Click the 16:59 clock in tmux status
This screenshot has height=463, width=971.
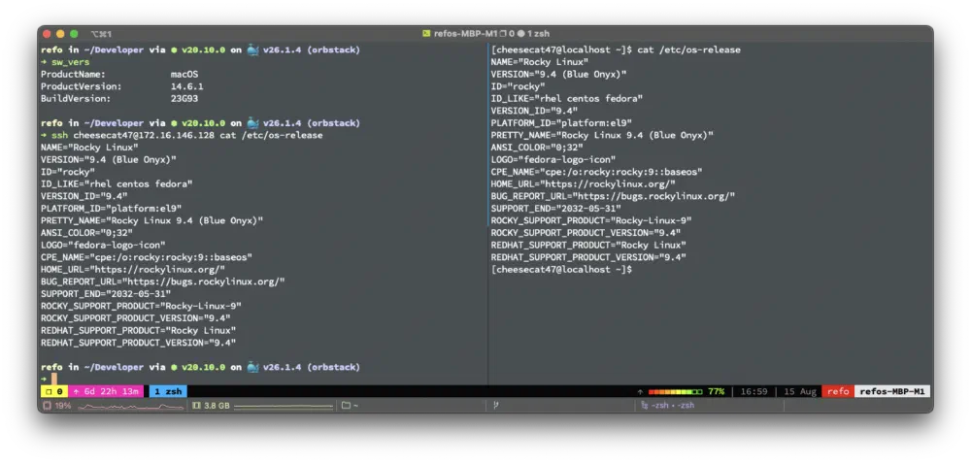[x=753, y=391]
